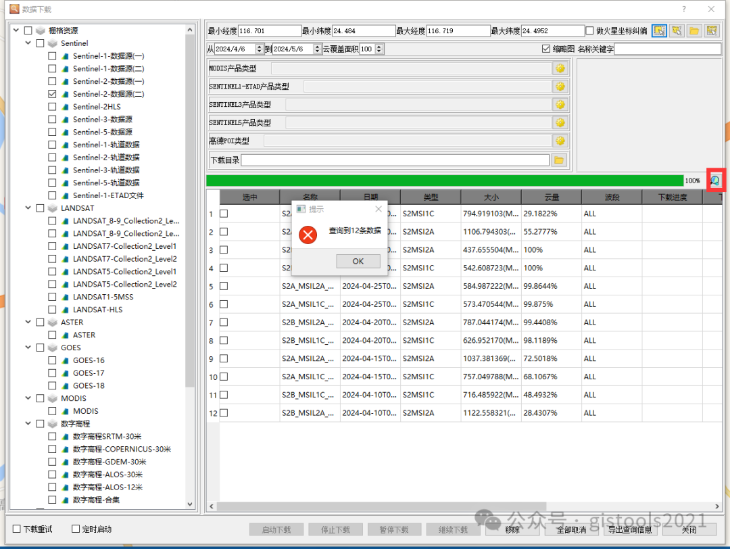Viewport: 730px width, 549px height.
Task: Sort table by 大小 column header
Action: point(491,197)
